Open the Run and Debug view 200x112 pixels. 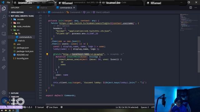[x=4, y=25]
